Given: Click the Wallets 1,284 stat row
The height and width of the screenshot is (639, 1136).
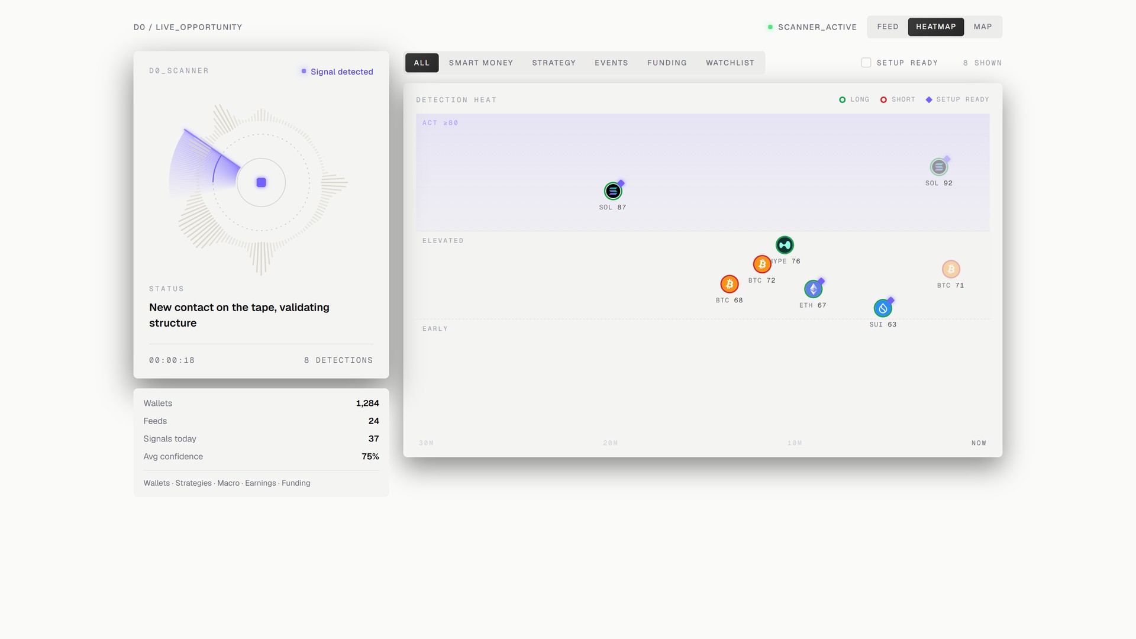Looking at the screenshot, I should click(261, 404).
